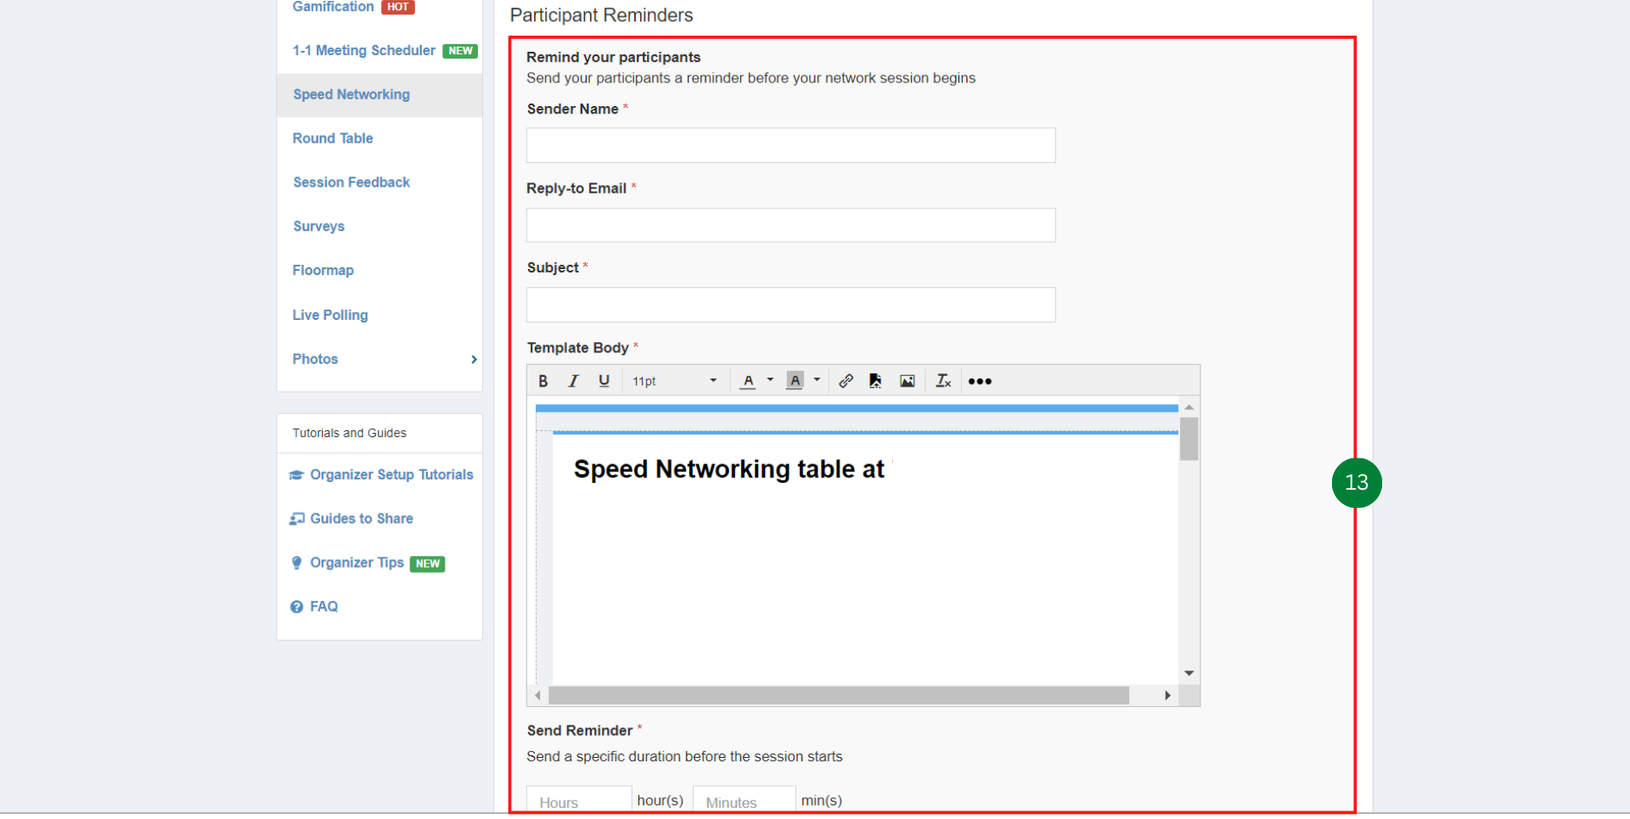Pick a highlight color from the background color swatch

pos(795,380)
